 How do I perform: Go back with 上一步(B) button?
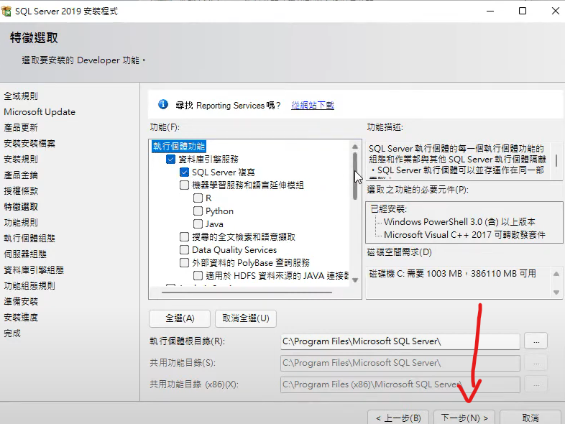point(398,418)
